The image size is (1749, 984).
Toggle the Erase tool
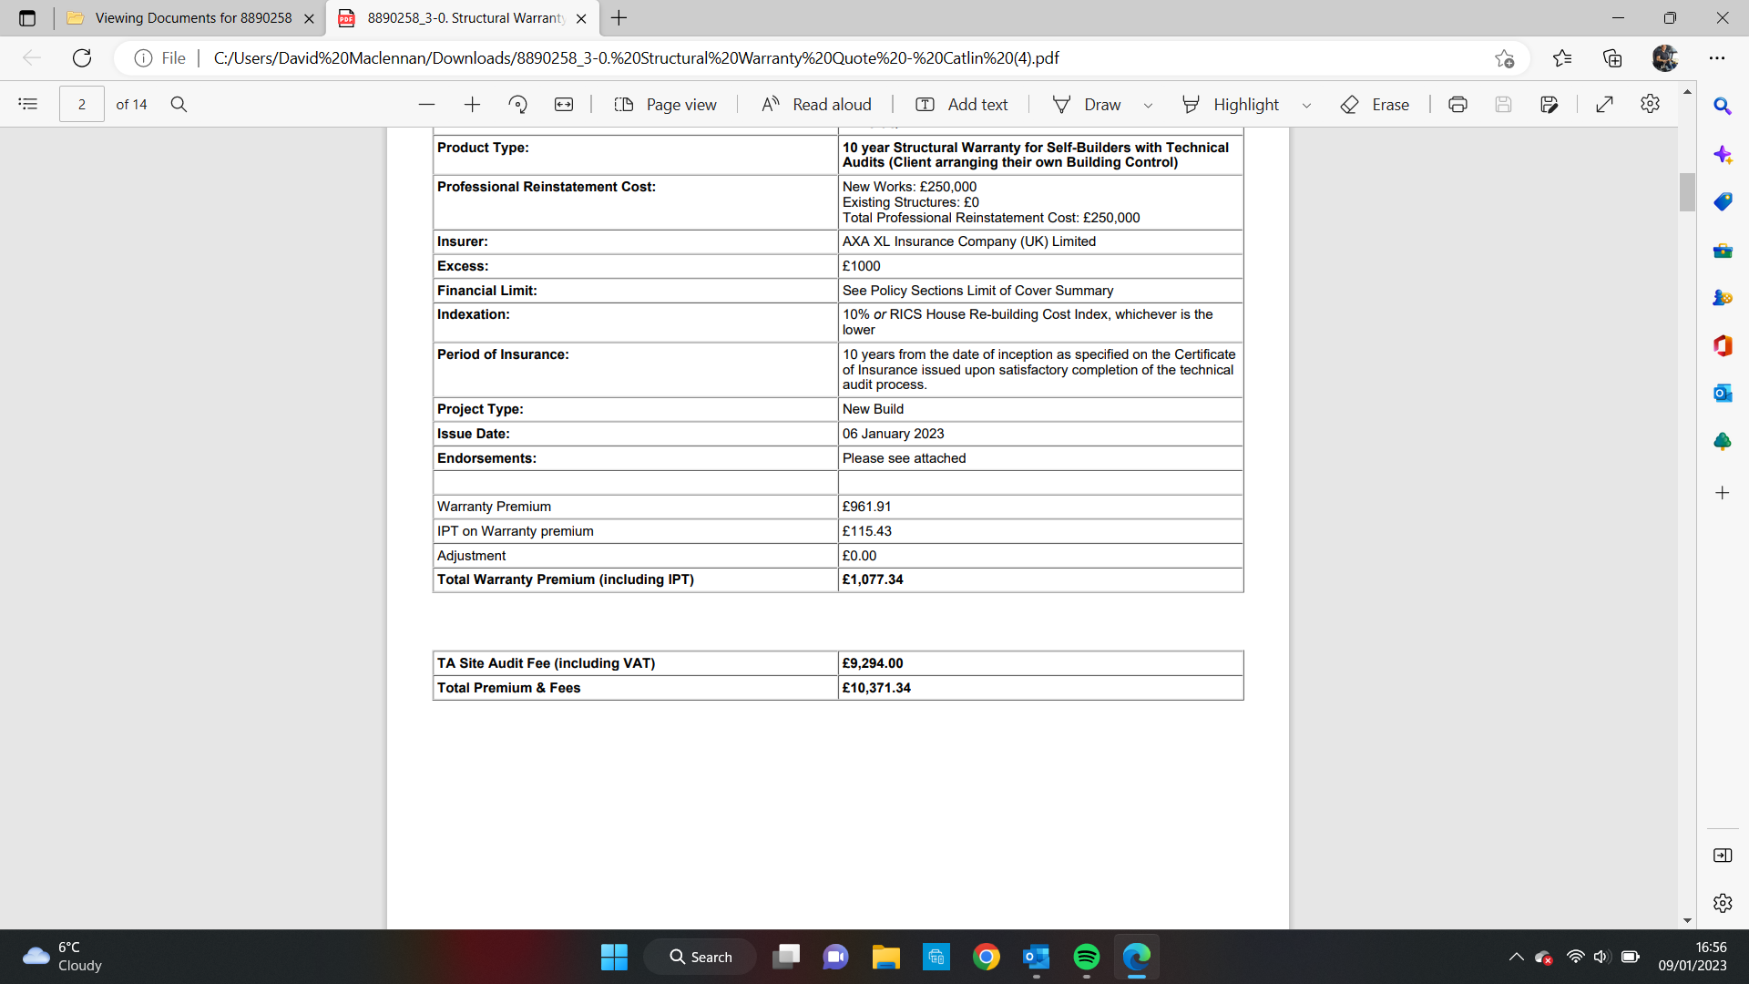click(1375, 104)
